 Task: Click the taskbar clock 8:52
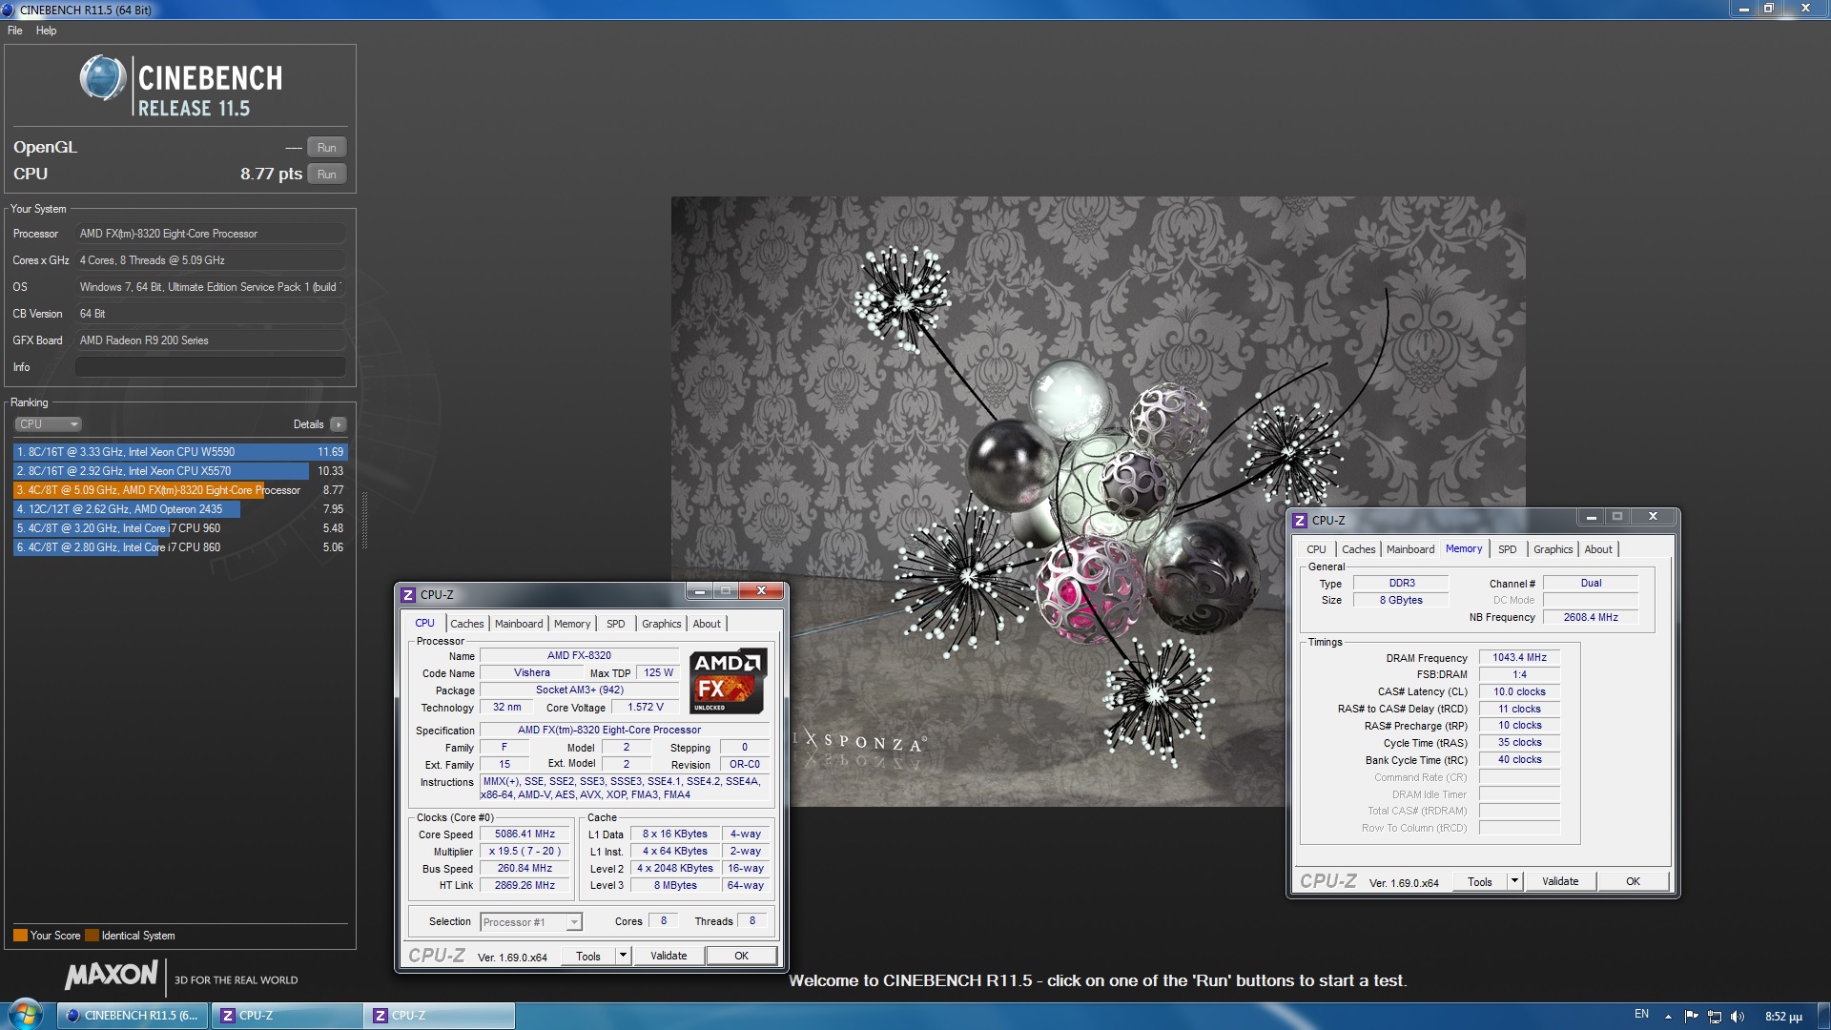(x=1783, y=1017)
